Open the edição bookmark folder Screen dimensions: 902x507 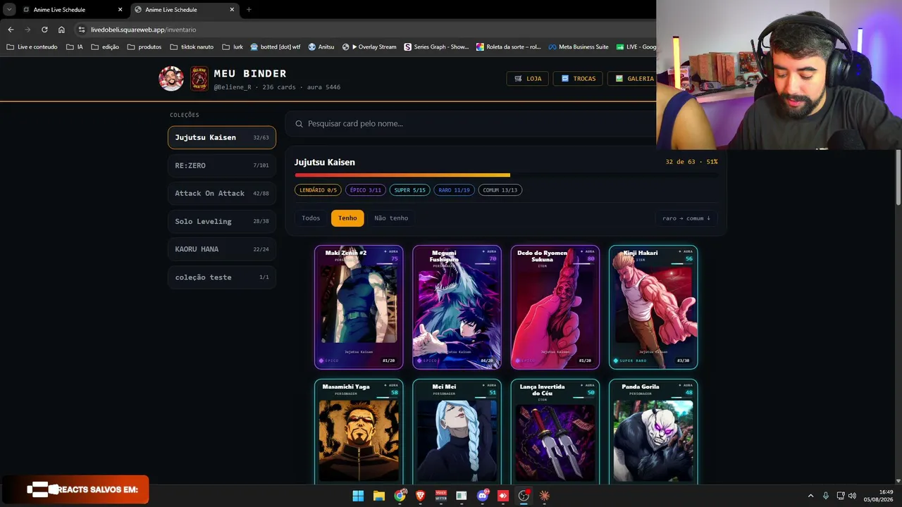105,47
